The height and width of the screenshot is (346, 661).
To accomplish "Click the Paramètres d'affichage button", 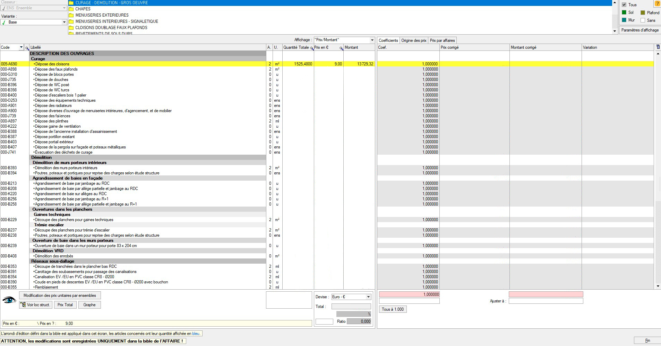I will pyautogui.click(x=640, y=30).
